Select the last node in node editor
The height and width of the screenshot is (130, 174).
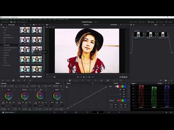click(x=163, y=34)
